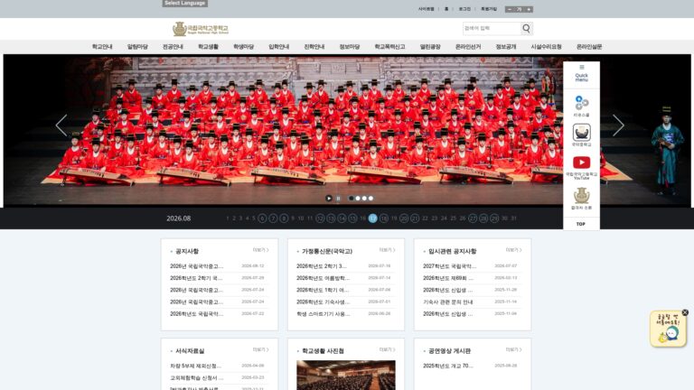This screenshot has width=694, height=390.
Task: Open the 로그인 link in top bar
Action: click(464, 9)
